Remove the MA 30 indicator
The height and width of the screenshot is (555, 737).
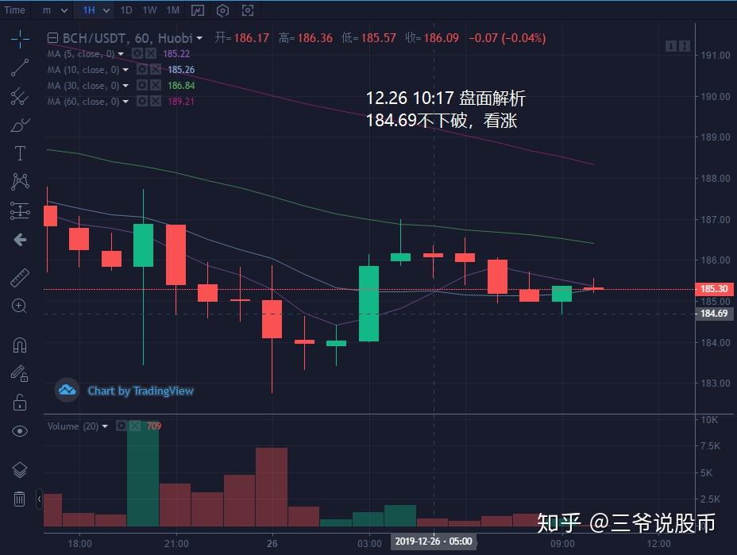pos(155,86)
